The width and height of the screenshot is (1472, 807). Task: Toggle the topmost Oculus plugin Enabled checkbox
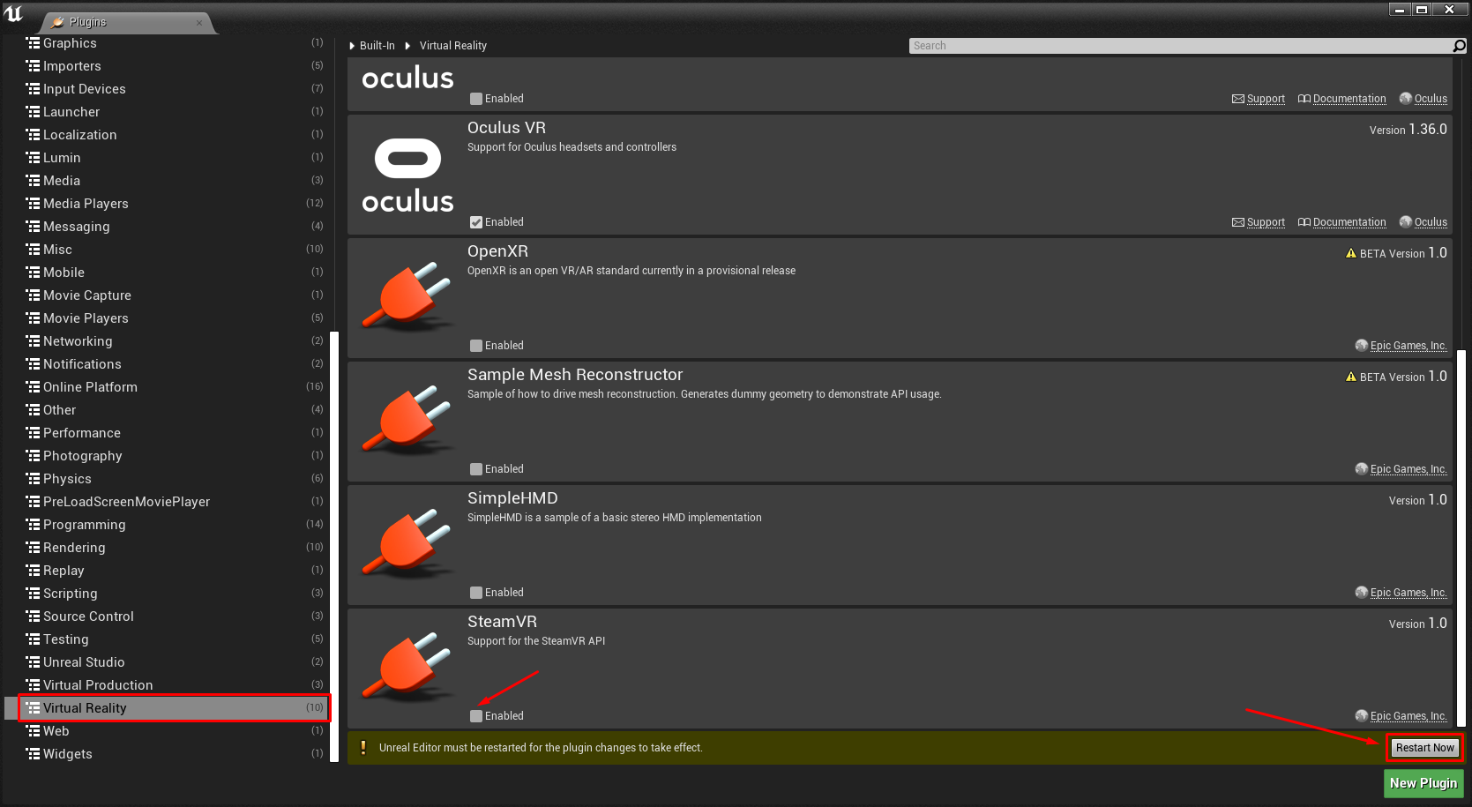[x=476, y=99]
